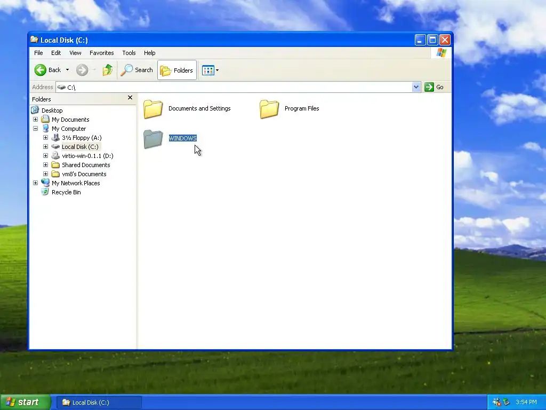Screen dimensions: 546x410
Task: Open the Tools menu
Action: 129,53
